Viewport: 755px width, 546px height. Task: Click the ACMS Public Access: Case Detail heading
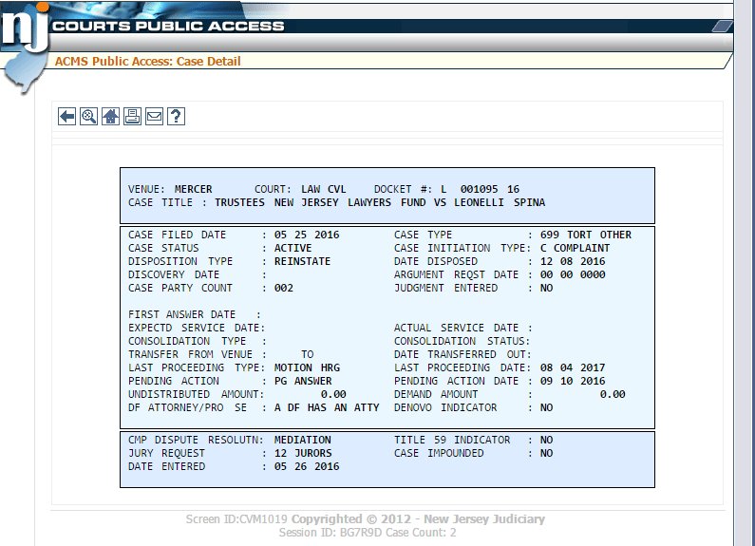click(x=148, y=62)
